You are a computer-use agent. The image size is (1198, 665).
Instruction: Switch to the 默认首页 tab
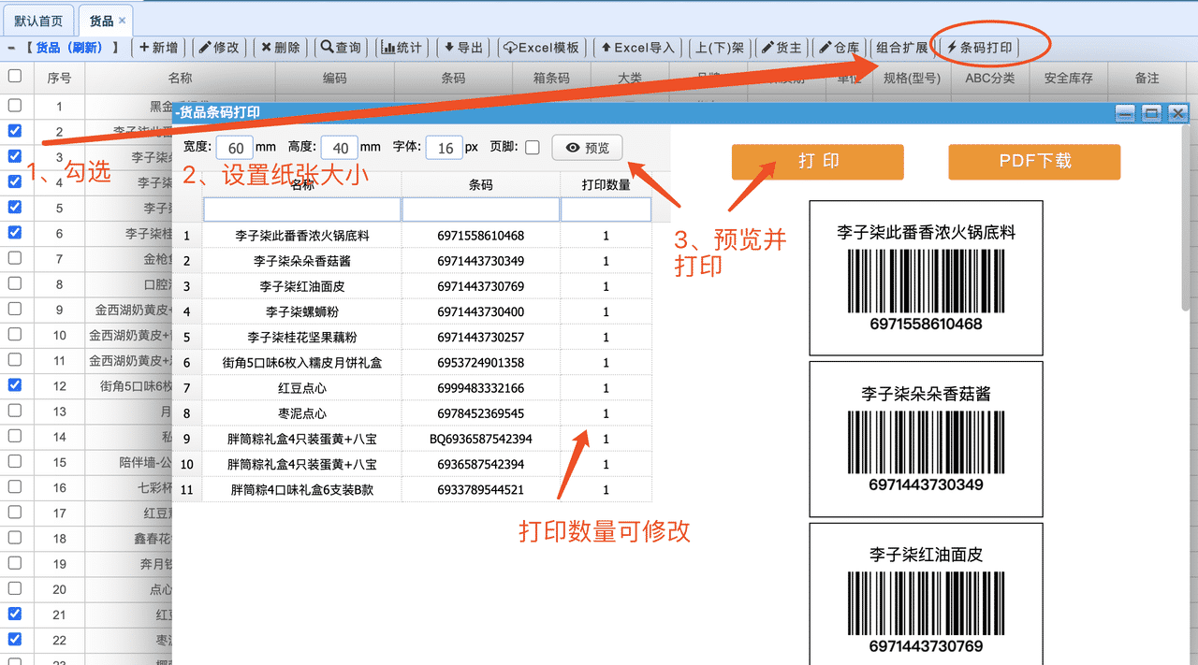coord(39,21)
